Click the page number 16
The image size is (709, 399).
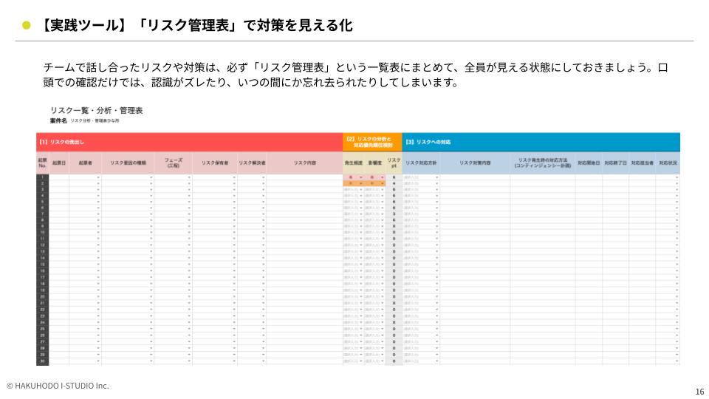699,392
